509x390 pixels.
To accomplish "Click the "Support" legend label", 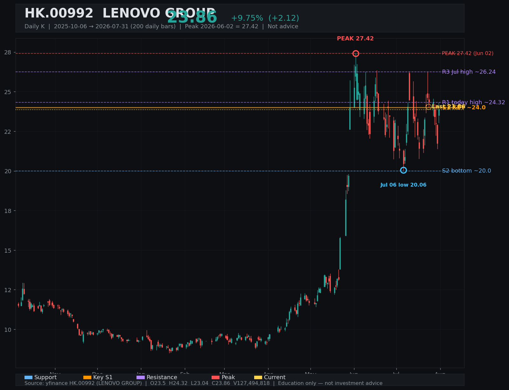I will pos(45,377).
